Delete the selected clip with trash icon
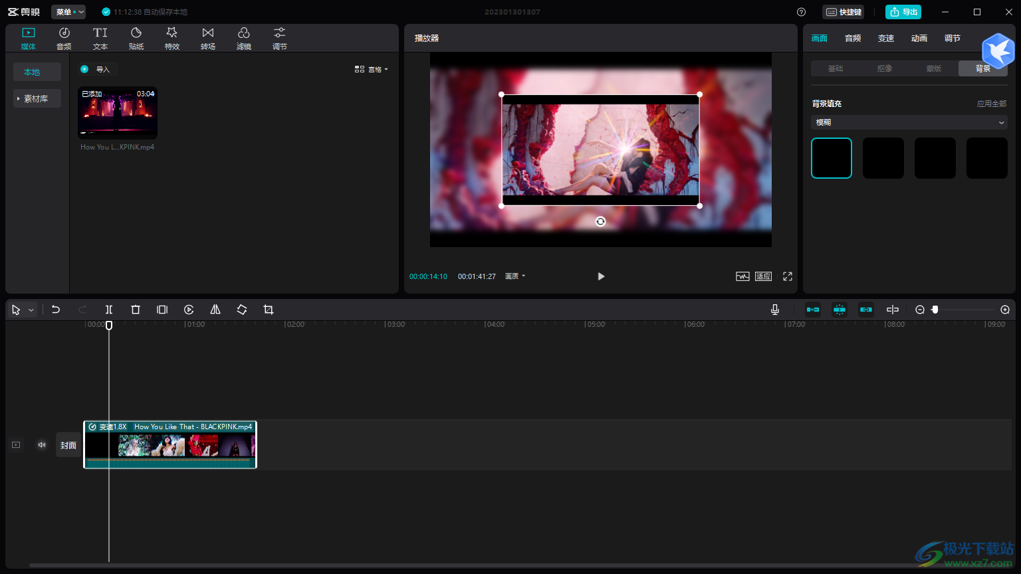 [x=136, y=310]
